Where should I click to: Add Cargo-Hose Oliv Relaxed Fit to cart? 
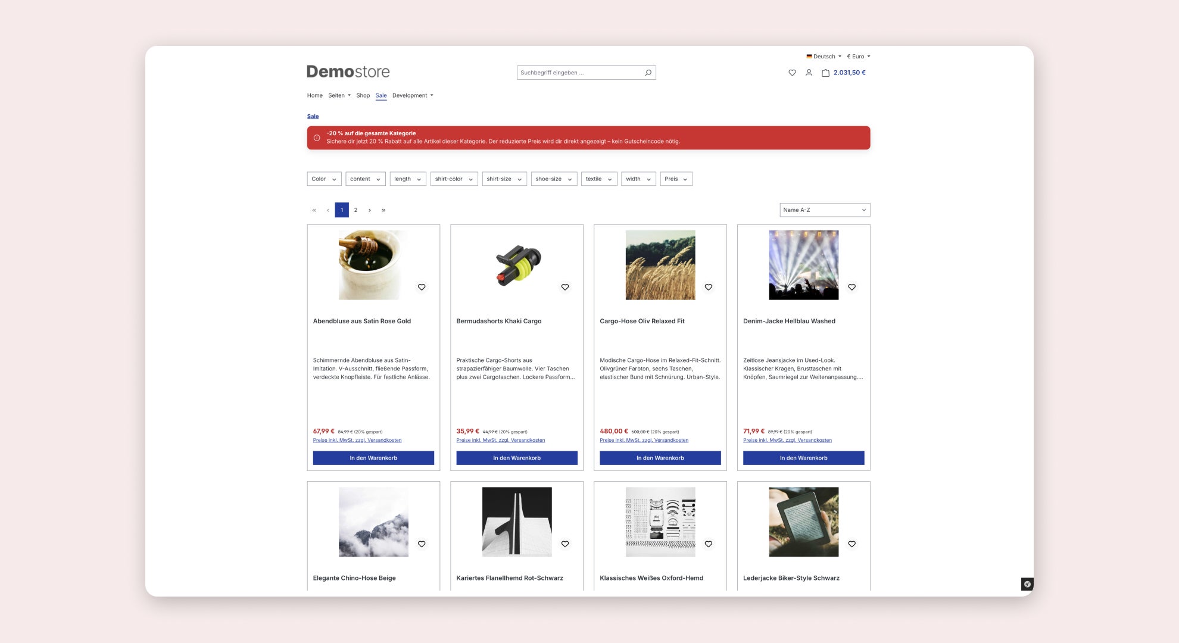(x=660, y=458)
